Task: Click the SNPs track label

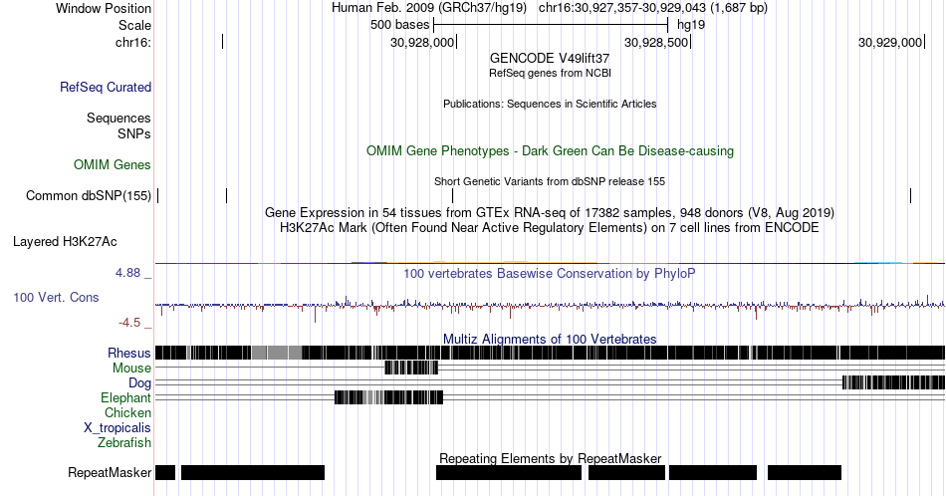Action: 134,133
